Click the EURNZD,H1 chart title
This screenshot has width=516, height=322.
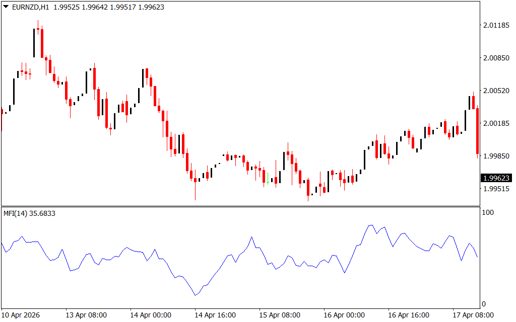(x=31, y=7)
